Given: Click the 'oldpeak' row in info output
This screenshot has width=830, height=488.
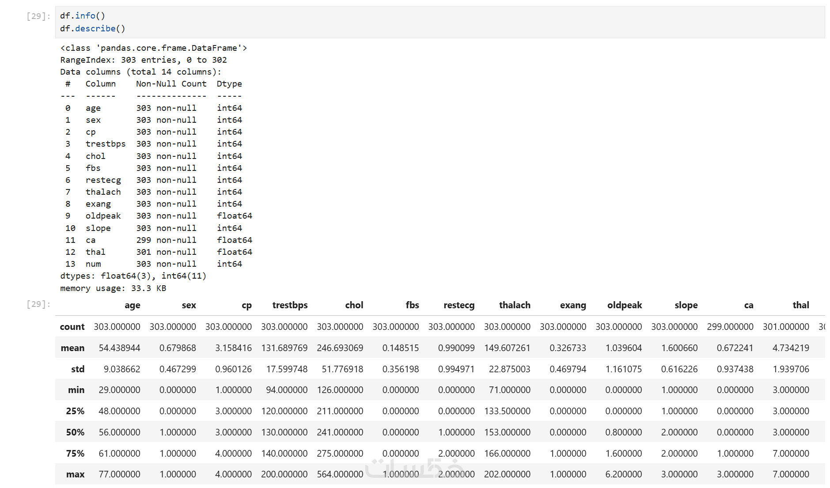Looking at the screenshot, I should click(x=159, y=216).
